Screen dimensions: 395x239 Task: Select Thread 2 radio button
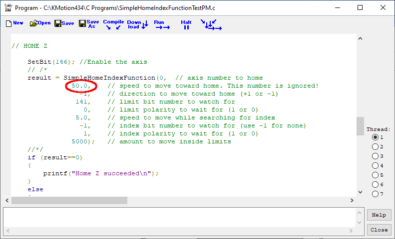pos(375,147)
